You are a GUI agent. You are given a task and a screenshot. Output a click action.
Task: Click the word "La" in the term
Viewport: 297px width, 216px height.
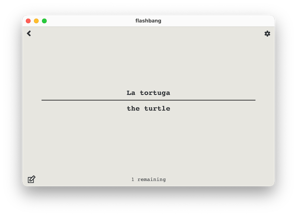131,93
